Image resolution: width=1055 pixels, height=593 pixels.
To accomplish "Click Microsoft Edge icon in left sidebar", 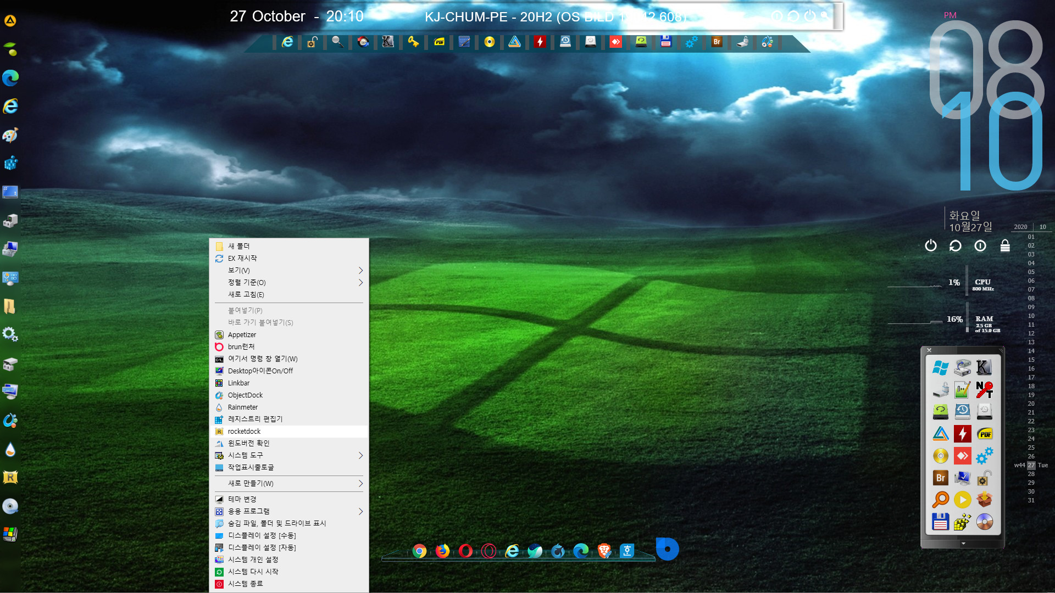I will click(10, 78).
